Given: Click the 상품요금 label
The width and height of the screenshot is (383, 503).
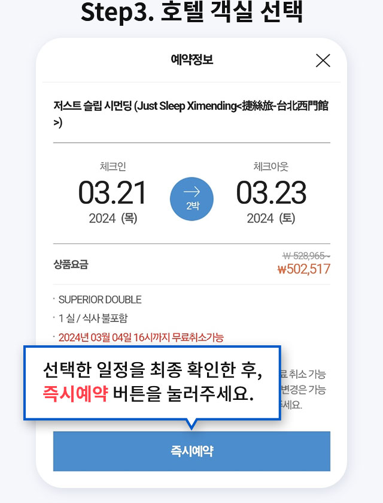Looking at the screenshot, I should pyautogui.click(x=71, y=264).
